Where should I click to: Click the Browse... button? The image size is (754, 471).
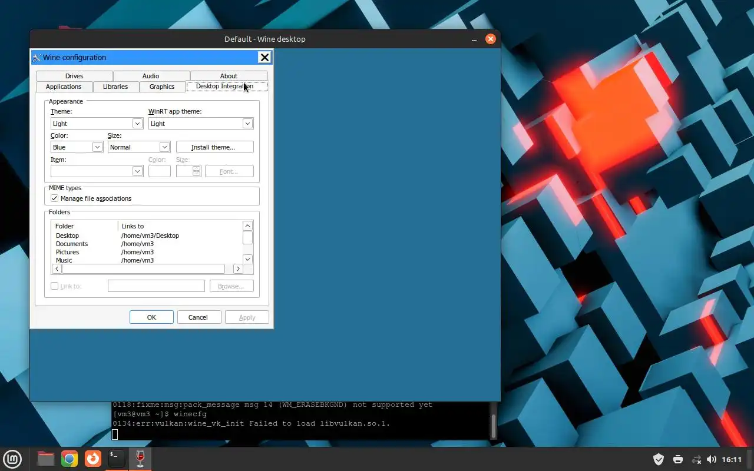232,286
